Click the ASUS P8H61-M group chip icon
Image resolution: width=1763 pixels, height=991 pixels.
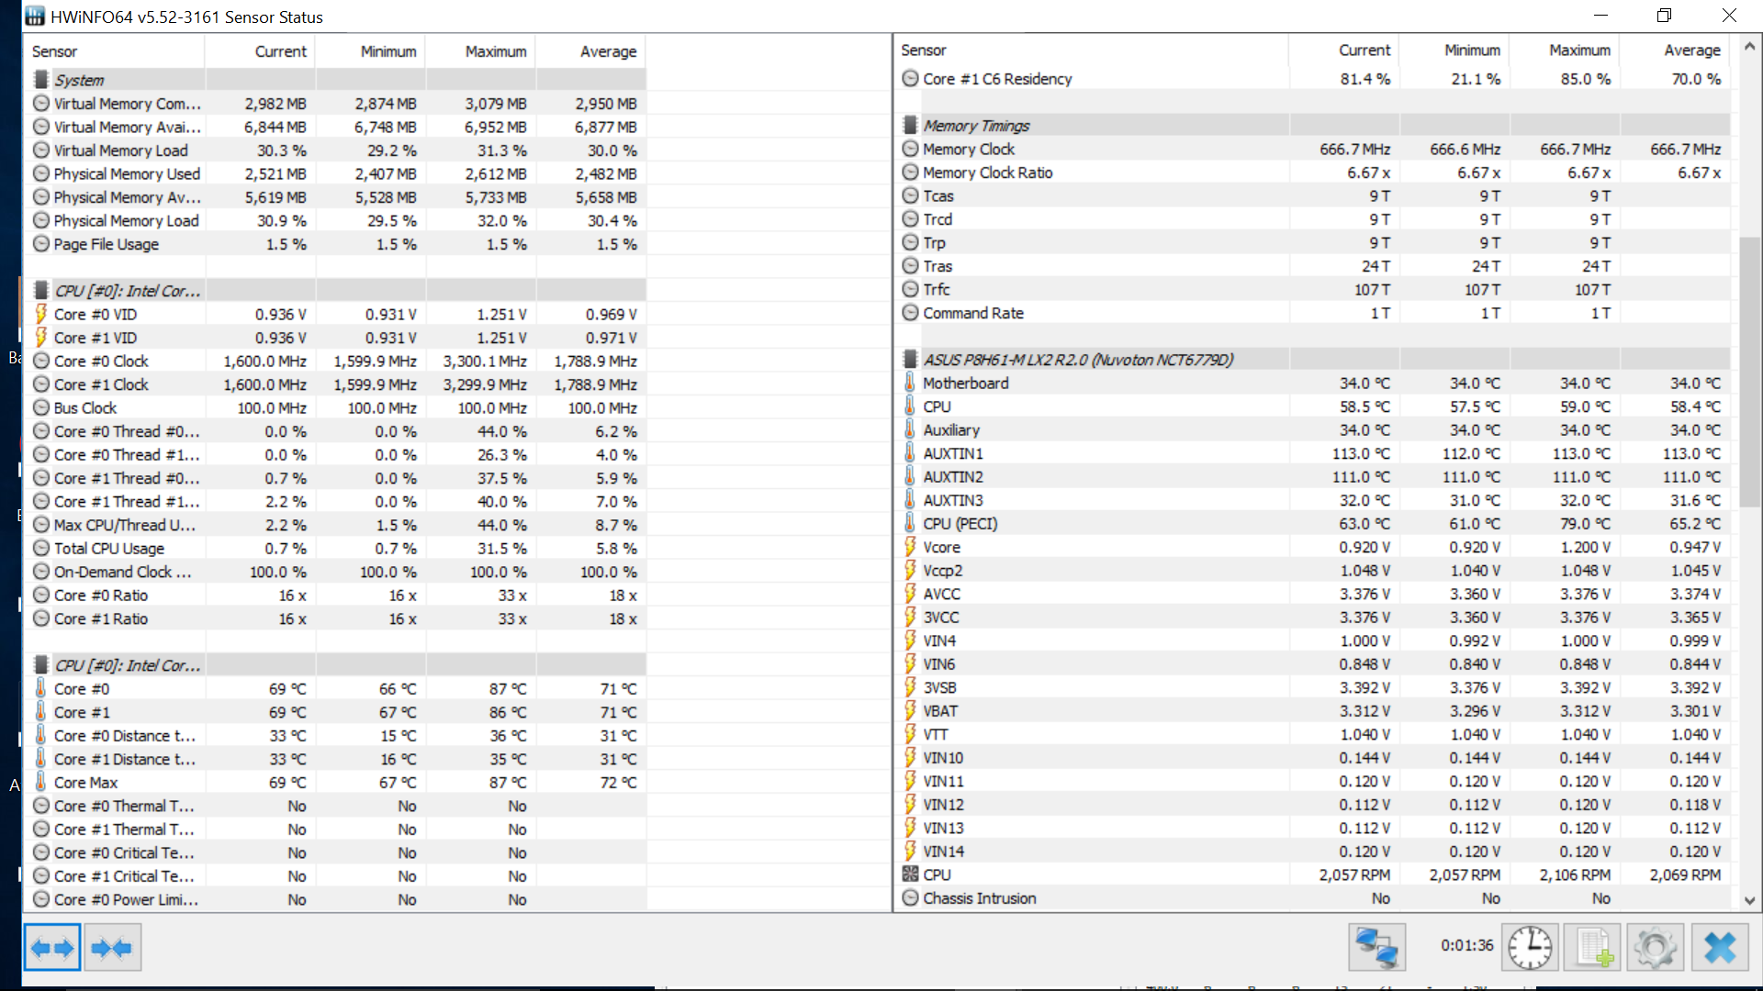(x=910, y=360)
